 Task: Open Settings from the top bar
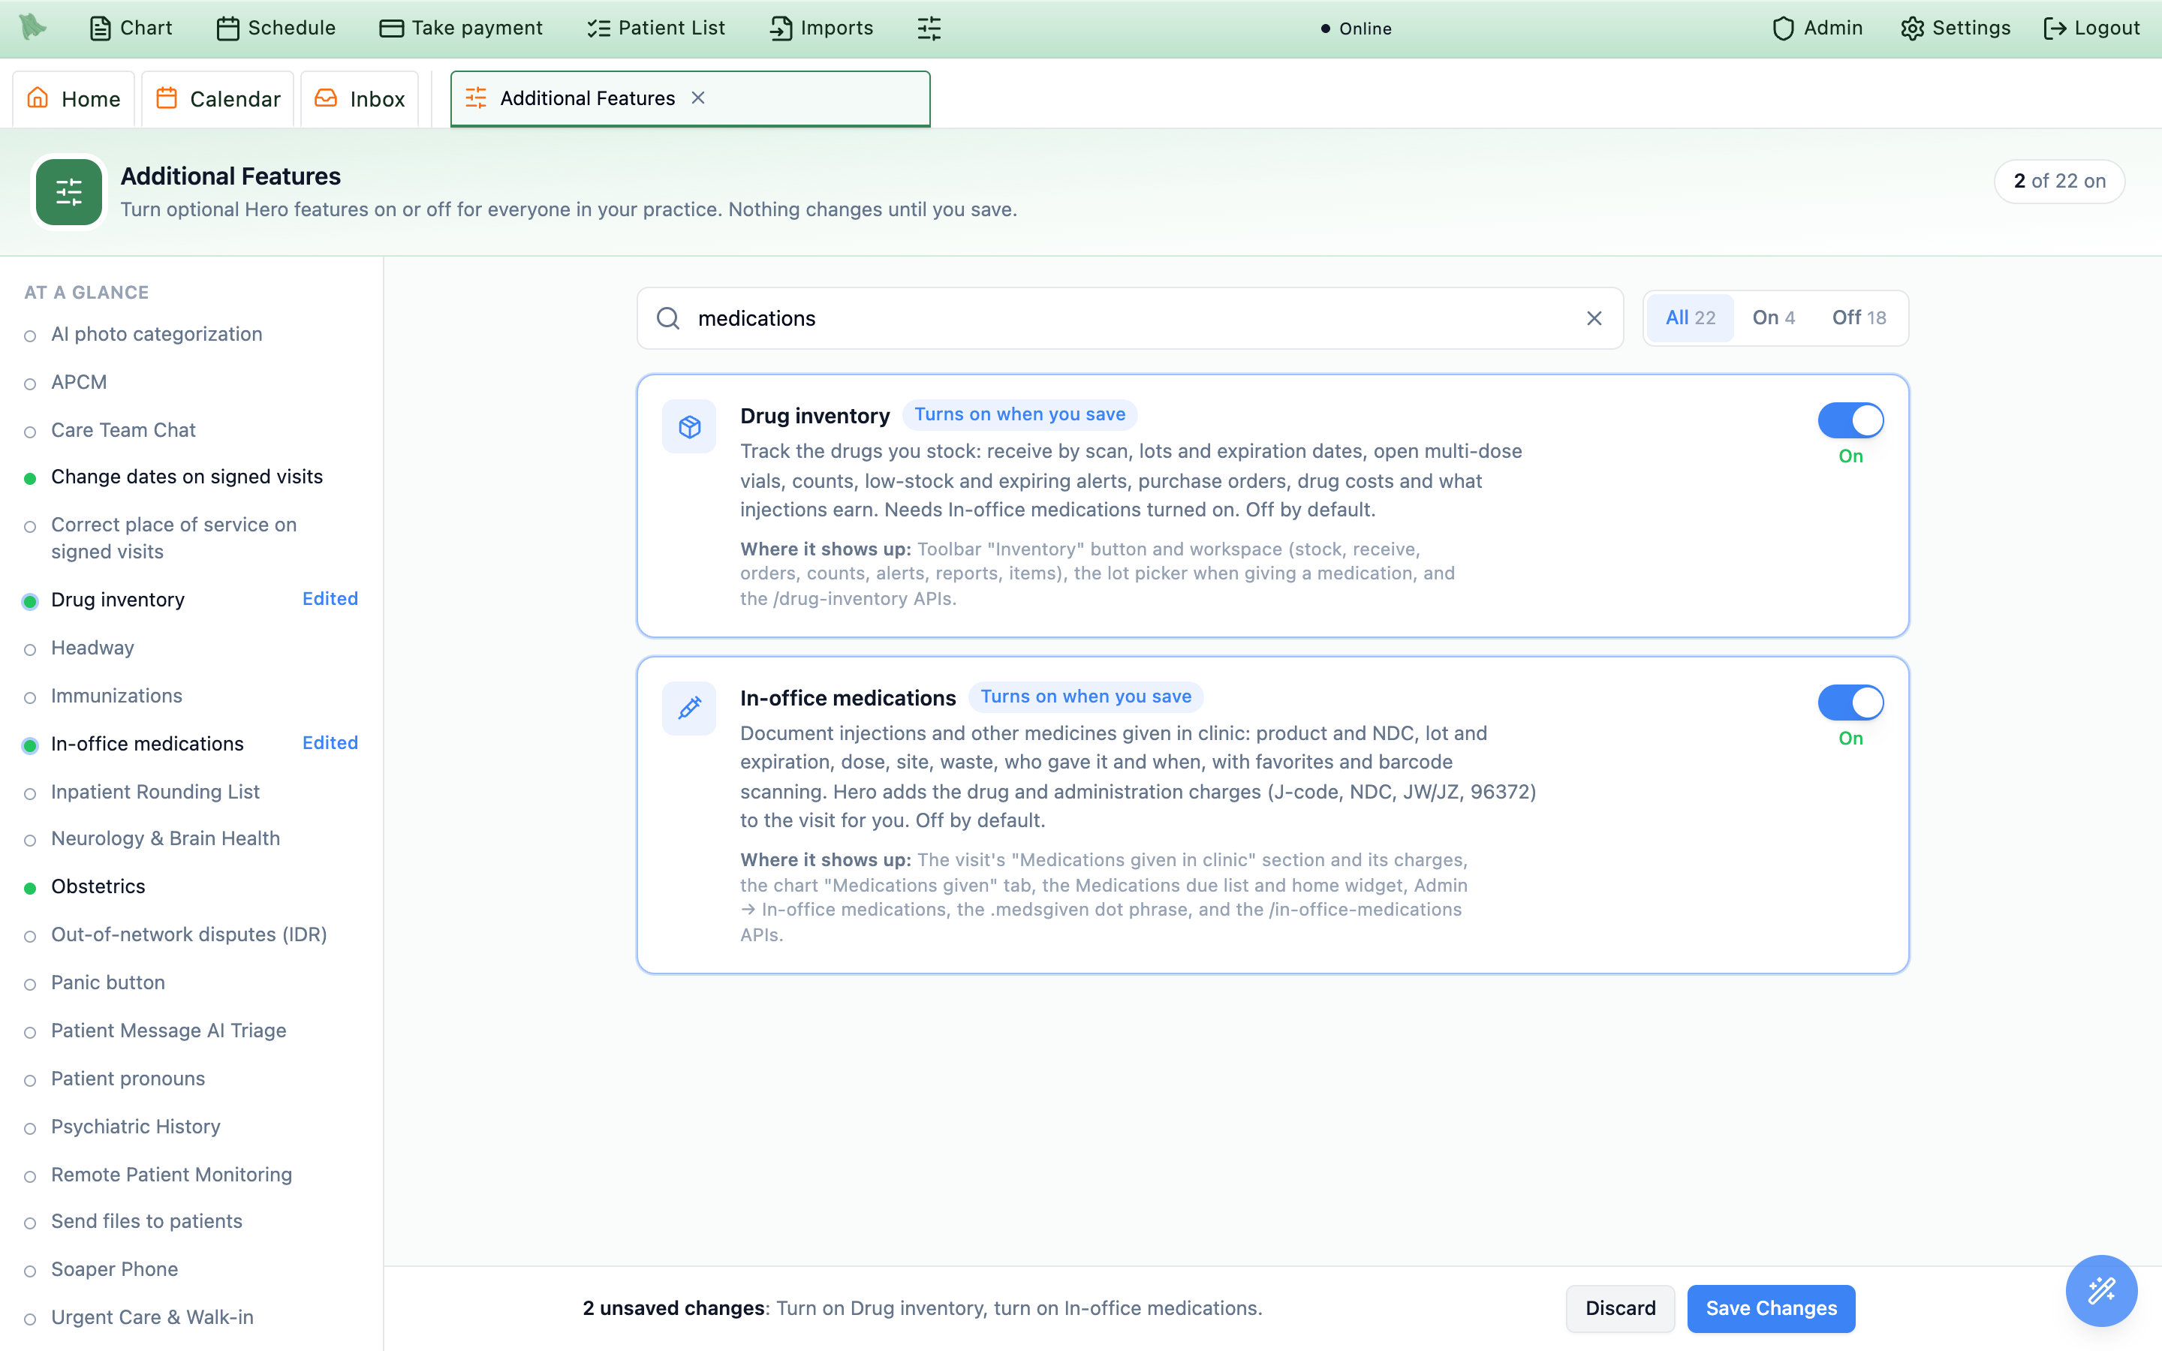pos(1955,29)
